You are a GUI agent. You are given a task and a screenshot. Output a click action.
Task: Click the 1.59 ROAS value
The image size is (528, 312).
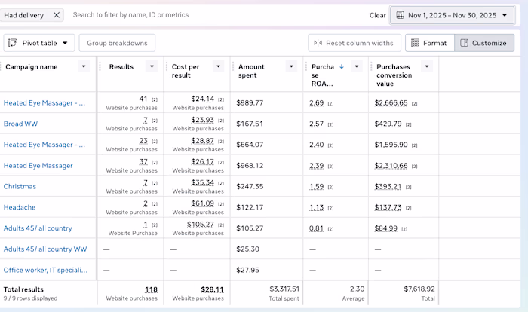click(x=317, y=186)
